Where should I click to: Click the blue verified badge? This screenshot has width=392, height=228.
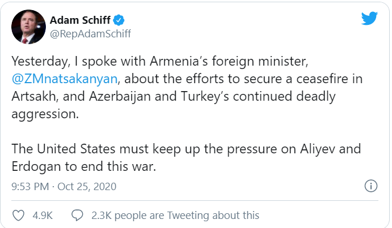[x=119, y=20]
